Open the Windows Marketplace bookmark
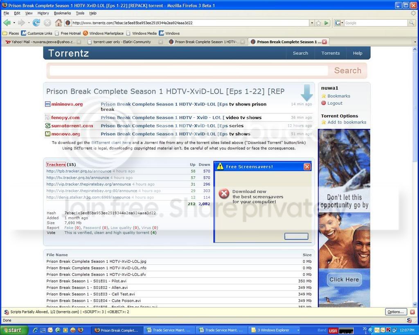The height and width of the screenshot is (335, 419). 104,34
